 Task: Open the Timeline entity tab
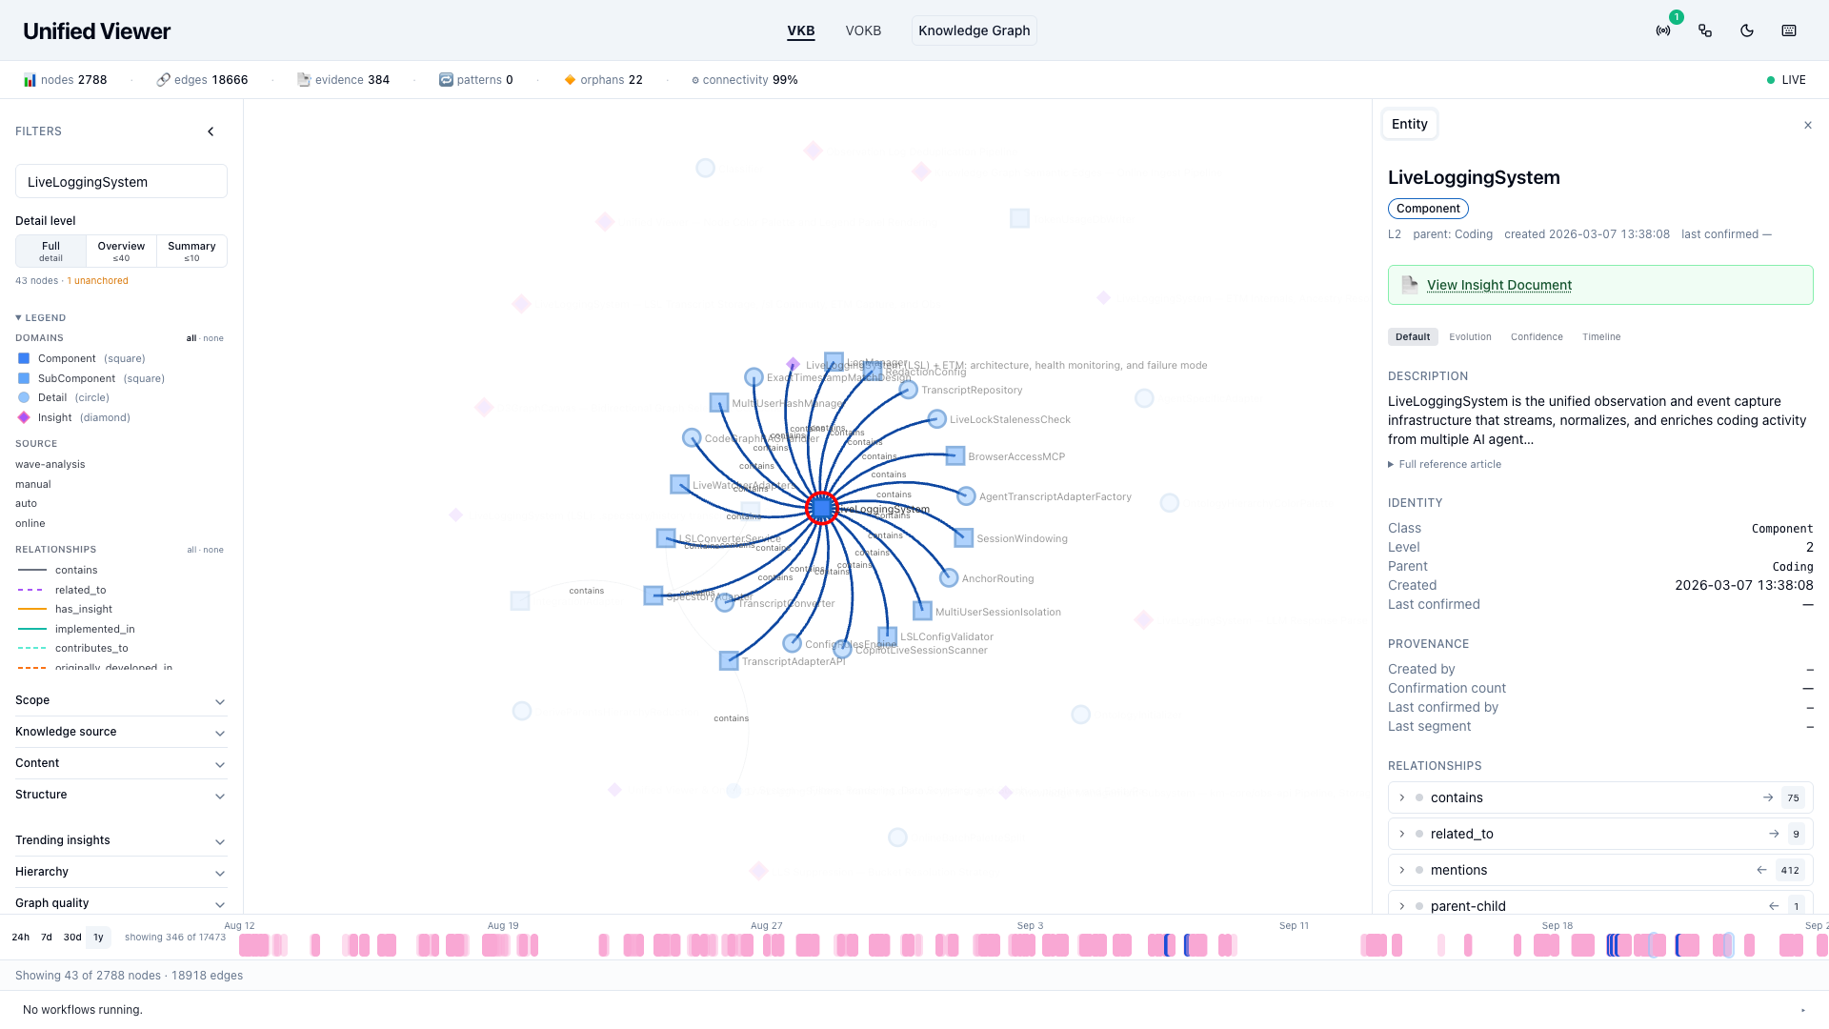1601,336
